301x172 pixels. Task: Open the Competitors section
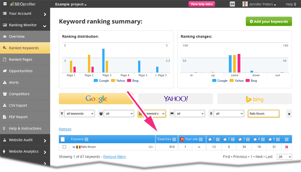pyautogui.click(x=20, y=94)
